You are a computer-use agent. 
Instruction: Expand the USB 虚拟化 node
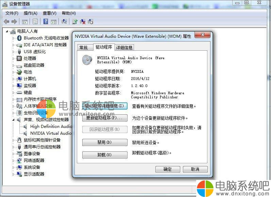13,52
